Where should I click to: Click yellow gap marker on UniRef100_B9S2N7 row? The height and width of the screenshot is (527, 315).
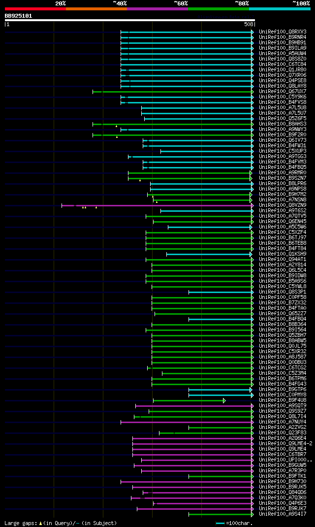(x=140, y=180)
